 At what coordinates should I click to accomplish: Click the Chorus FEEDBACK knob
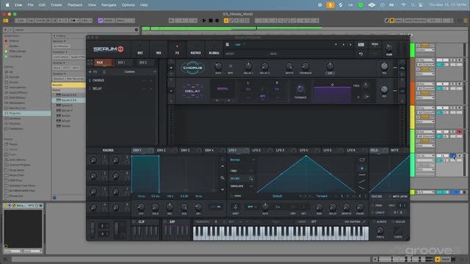click(x=305, y=66)
